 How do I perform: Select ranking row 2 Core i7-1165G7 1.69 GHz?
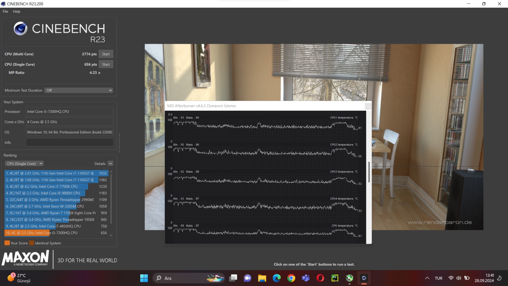(57, 180)
